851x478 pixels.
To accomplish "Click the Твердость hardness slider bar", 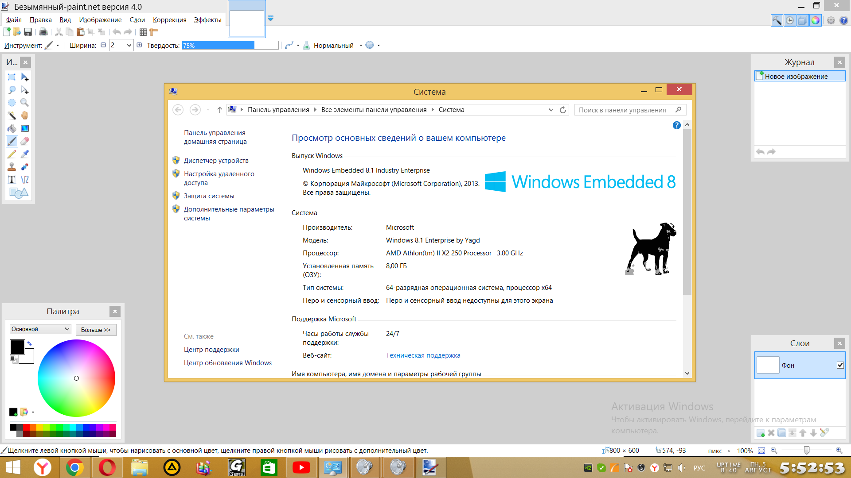I will pos(230,45).
